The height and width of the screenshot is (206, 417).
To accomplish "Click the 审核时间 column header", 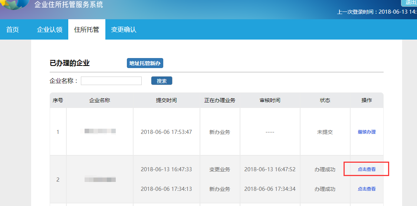I will click(270, 100).
